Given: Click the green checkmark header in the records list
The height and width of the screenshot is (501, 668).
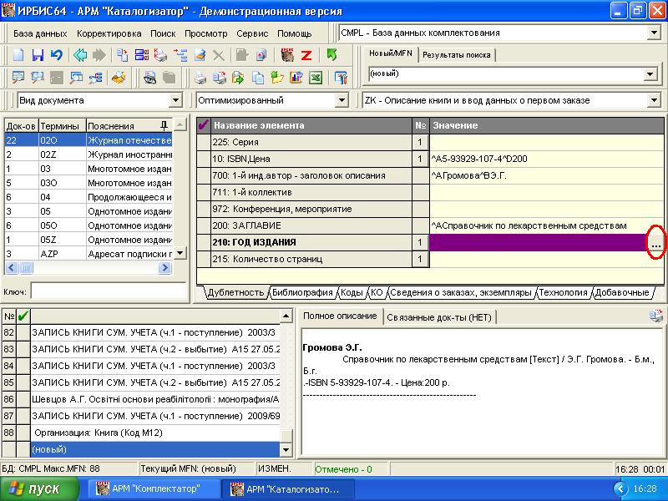Looking at the screenshot, I should [23, 316].
